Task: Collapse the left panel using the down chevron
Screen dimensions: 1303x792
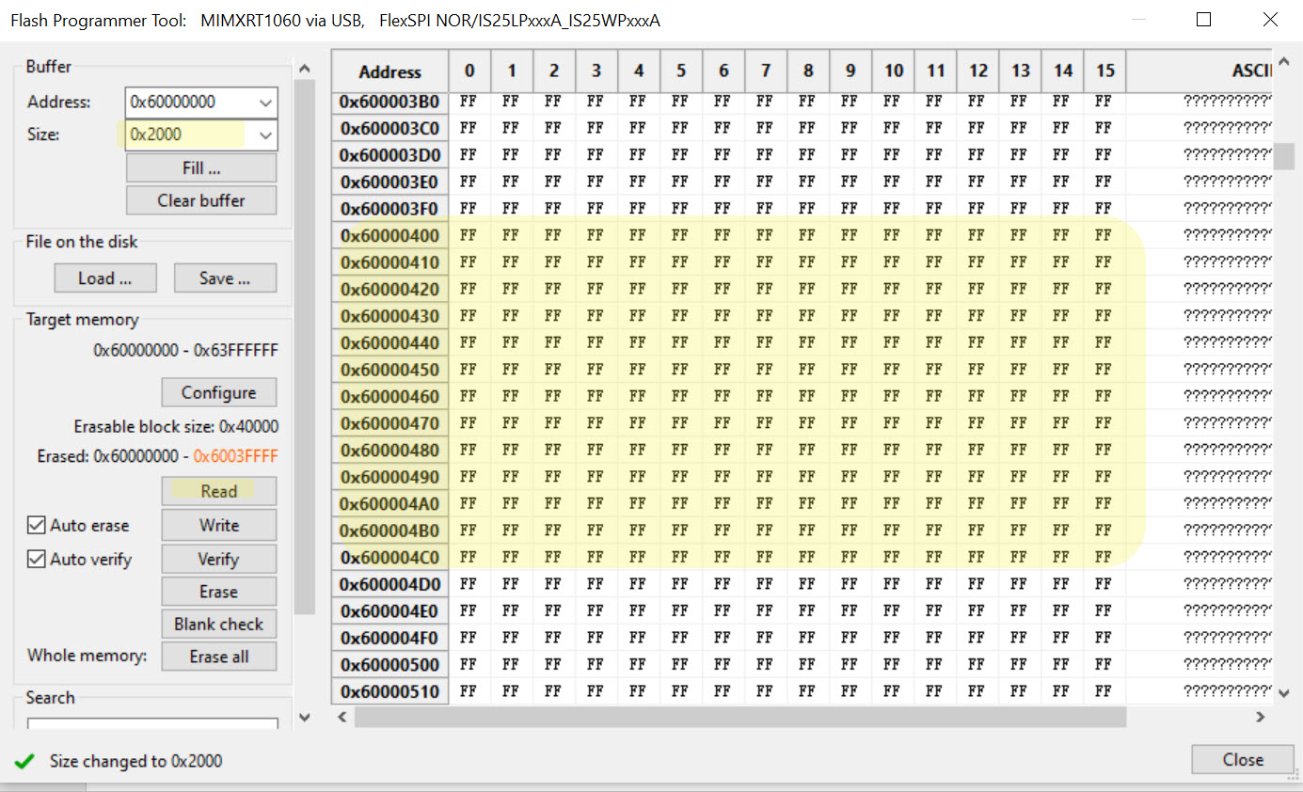Action: coord(303,716)
